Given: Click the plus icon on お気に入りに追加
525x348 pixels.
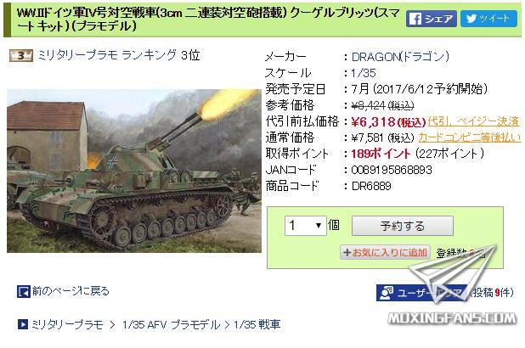Looking at the screenshot, I should coord(347,253).
